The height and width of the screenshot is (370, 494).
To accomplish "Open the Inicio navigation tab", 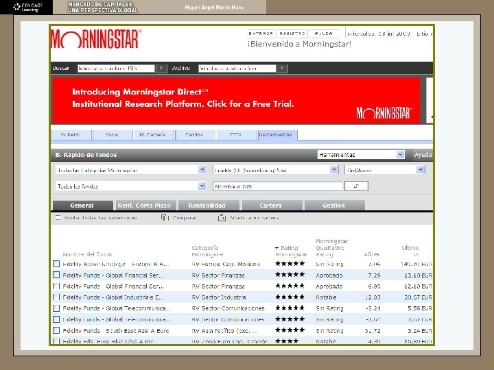I will click(112, 135).
